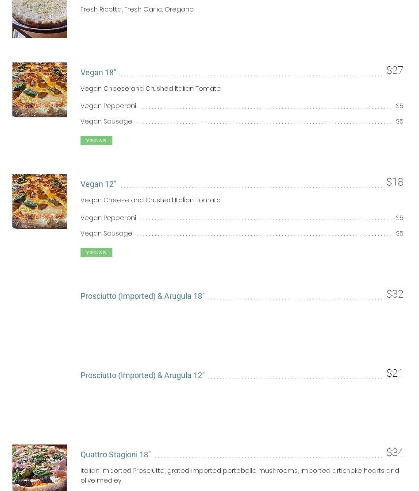The image size is (419, 491).
Task: Select Prosciutto (Imported) & Arugula 12" title
Action: [x=142, y=375]
